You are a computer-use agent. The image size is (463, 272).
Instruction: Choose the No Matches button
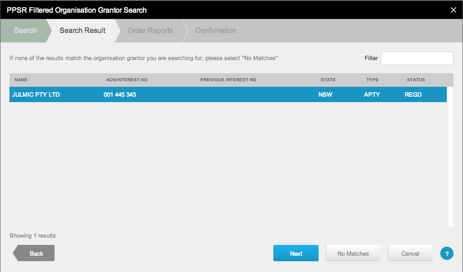click(x=353, y=253)
